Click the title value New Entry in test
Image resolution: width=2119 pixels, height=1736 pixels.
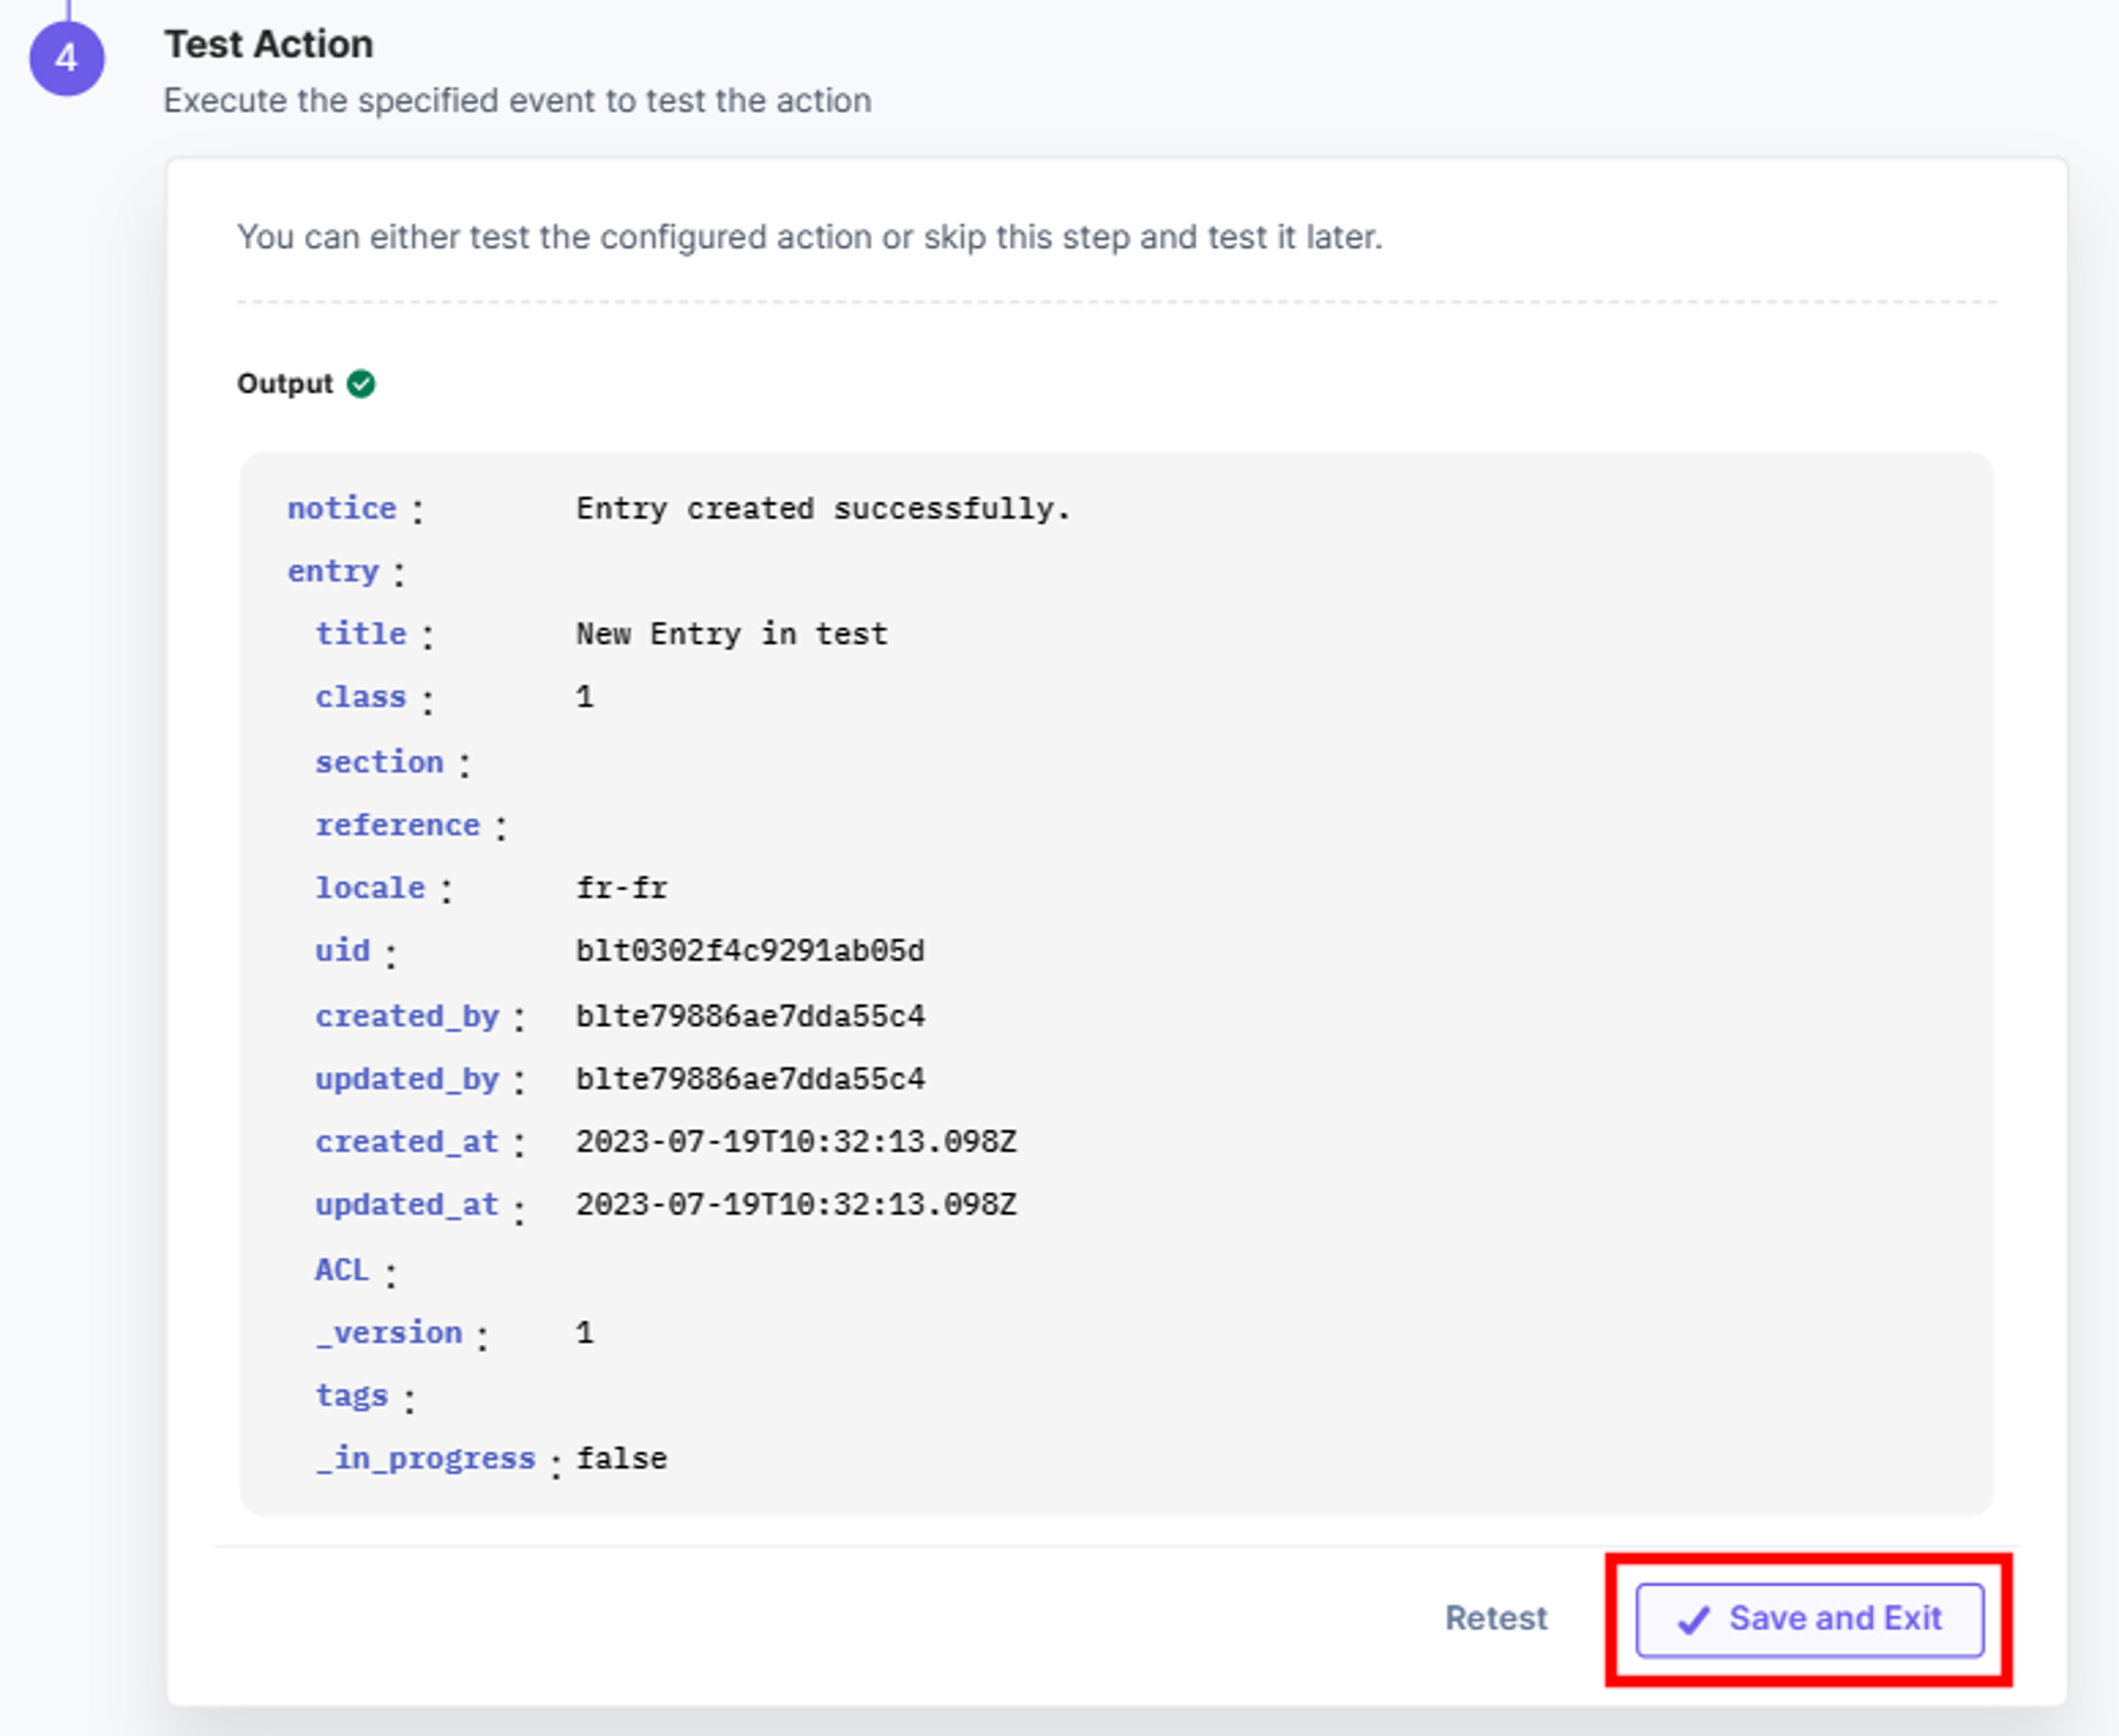click(x=731, y=634)
